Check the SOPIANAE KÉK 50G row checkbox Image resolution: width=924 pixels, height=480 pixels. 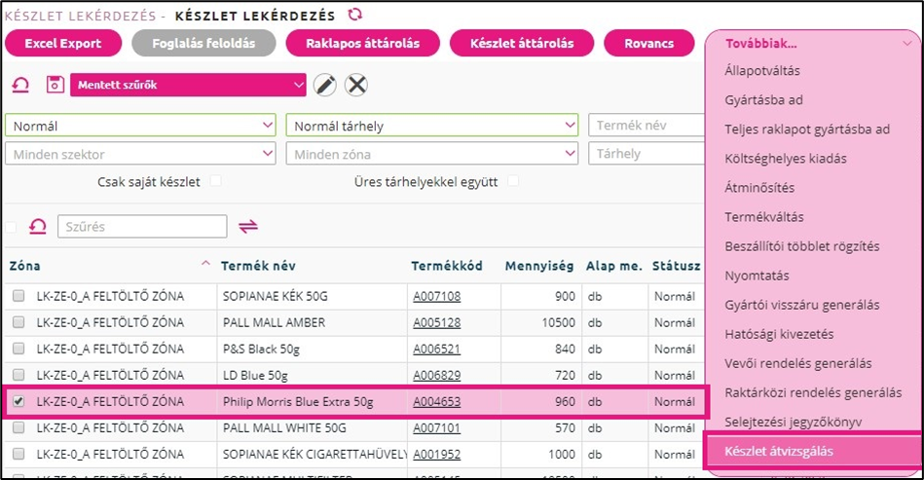click(18, 296)
